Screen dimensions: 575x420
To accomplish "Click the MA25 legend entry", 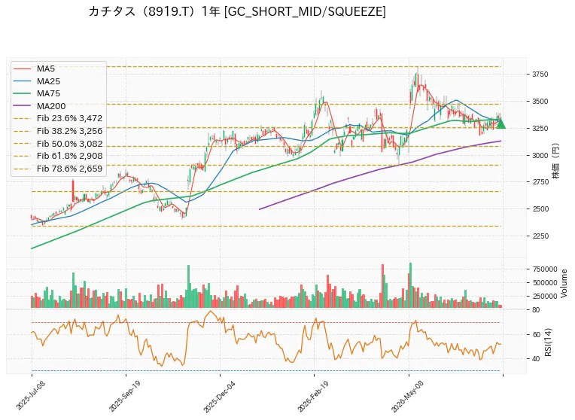I will [x=37, y=81].
